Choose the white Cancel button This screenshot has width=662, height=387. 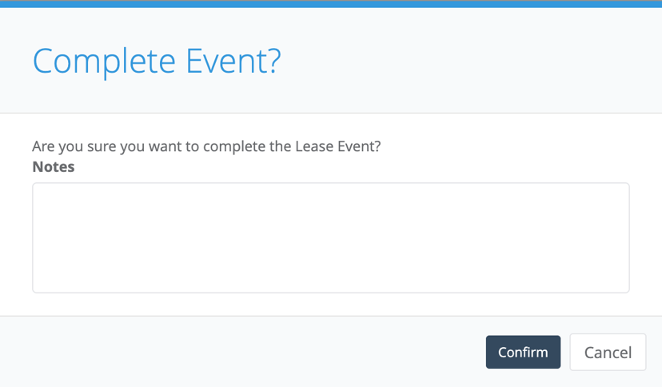click(608, 352)
